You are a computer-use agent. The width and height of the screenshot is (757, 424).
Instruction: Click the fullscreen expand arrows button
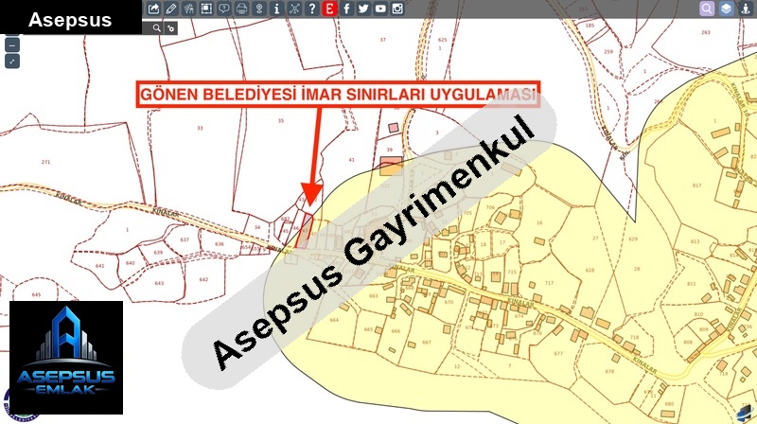tap(11, 62)
